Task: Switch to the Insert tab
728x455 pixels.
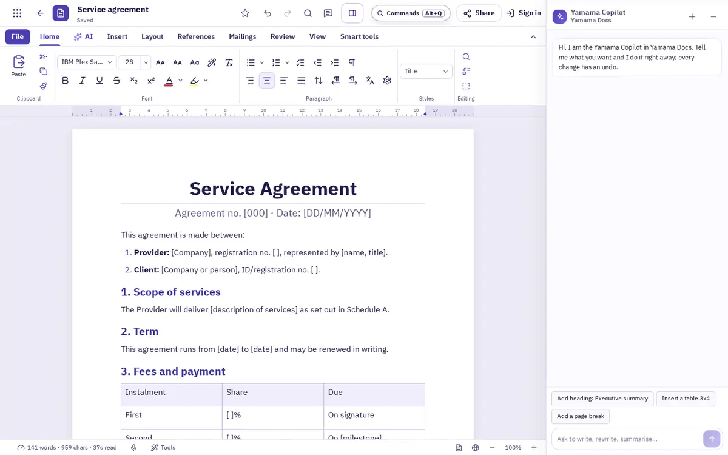Action: point(117,36)
